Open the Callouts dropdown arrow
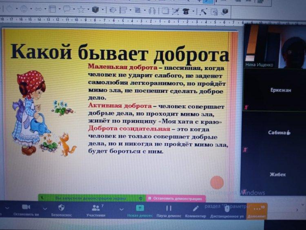306x230 pixels. point(74,9)
